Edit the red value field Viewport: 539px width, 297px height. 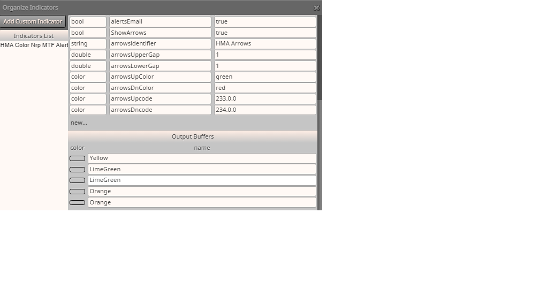[265, 88]
